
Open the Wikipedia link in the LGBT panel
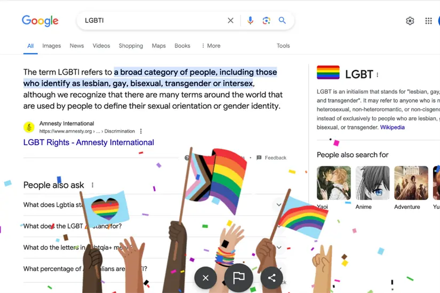[x=393, y=127]
